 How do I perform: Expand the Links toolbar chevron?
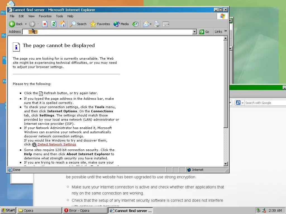coord(226,31)
